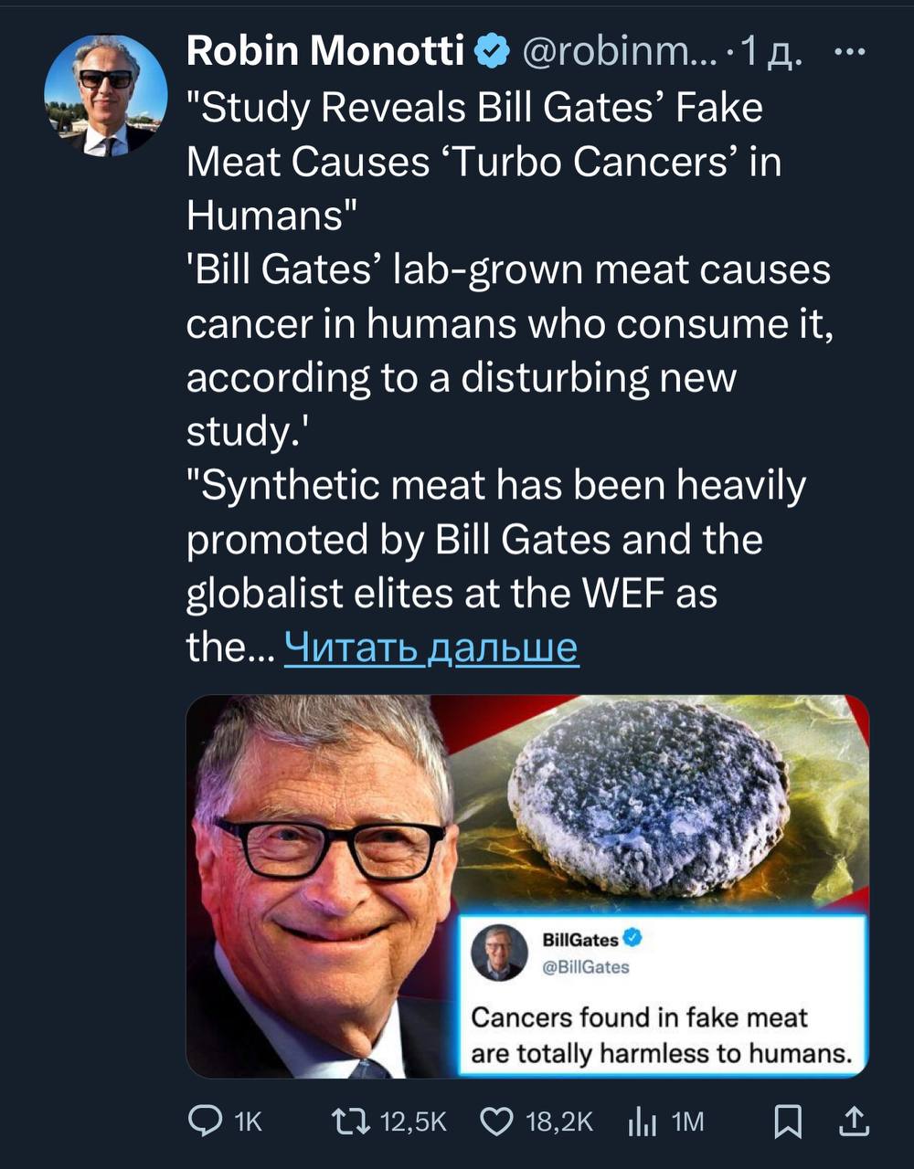Click the "1 д." post timestamp
The image size is (914, 1169).
point(772,54)
